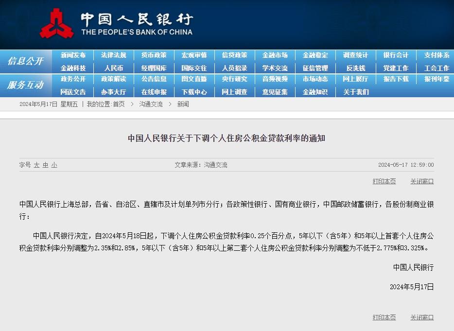The height and width of the screenshot is (331, 454).
Task: Open the 支付体系 menu item
Action: 436,55
